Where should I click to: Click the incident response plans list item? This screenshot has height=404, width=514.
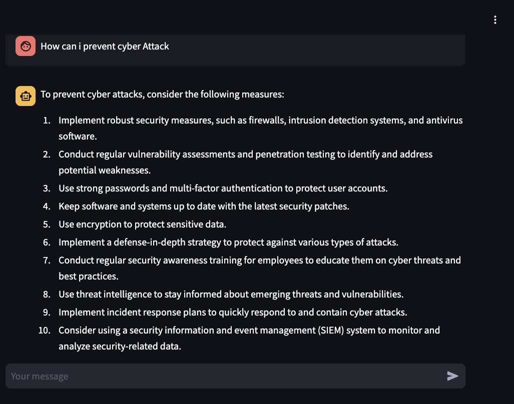233,312
